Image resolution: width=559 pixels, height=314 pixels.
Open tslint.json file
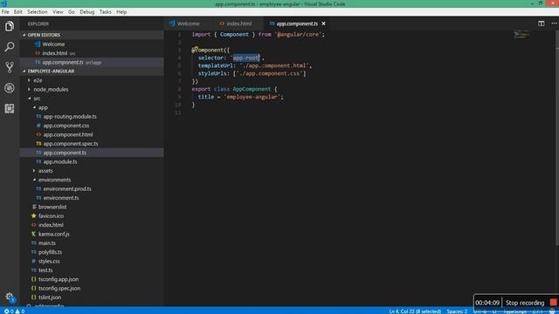(x=92, y=297)
